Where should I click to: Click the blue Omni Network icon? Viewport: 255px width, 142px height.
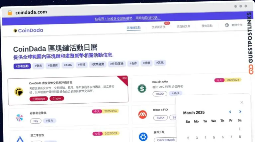[143, 136]
